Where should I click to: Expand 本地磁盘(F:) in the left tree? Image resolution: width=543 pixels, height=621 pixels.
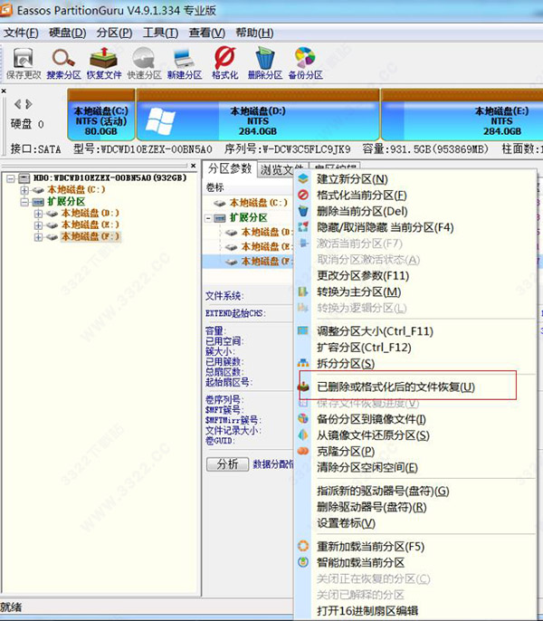38,237
